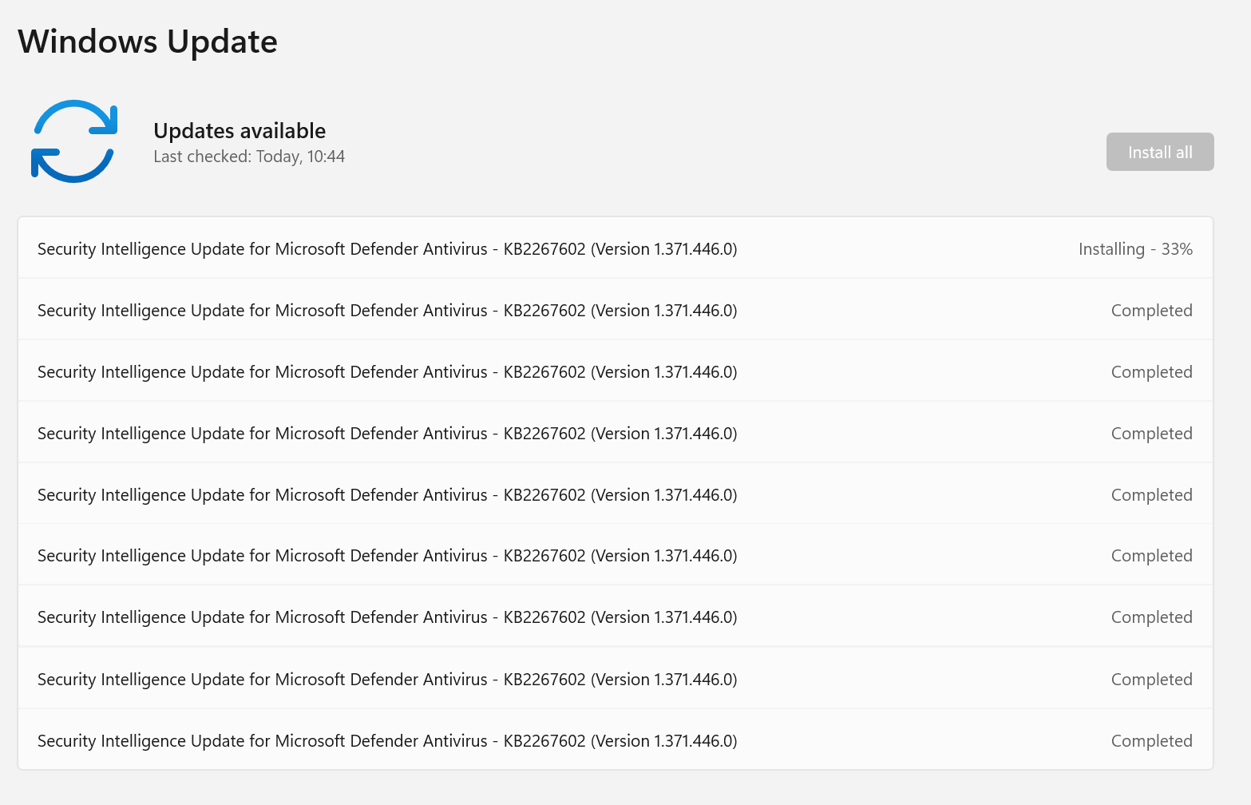Click Completed status on the fourth row
Screen dimensions: 1251x805
click(x=1151, y=434)
